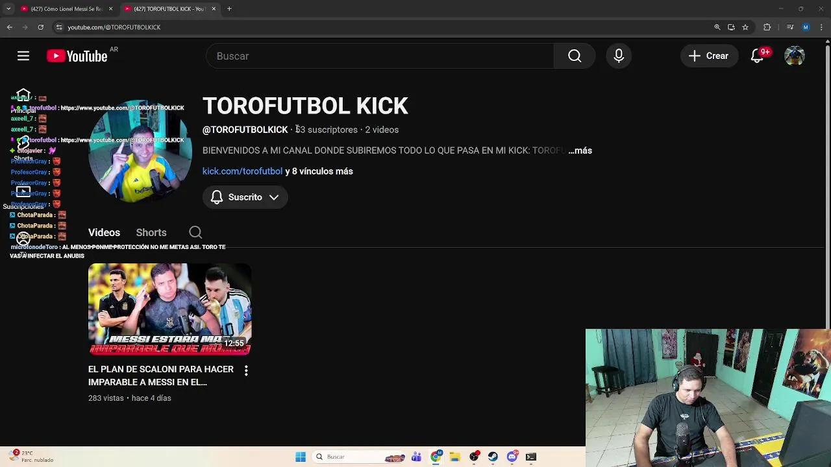Open the account avatar menu
The height and width of the screenshot is (467, 831).
(x=795, y=56)
